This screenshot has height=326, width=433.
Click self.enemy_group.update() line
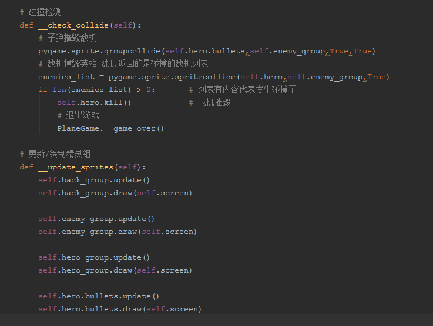point(96,219)
